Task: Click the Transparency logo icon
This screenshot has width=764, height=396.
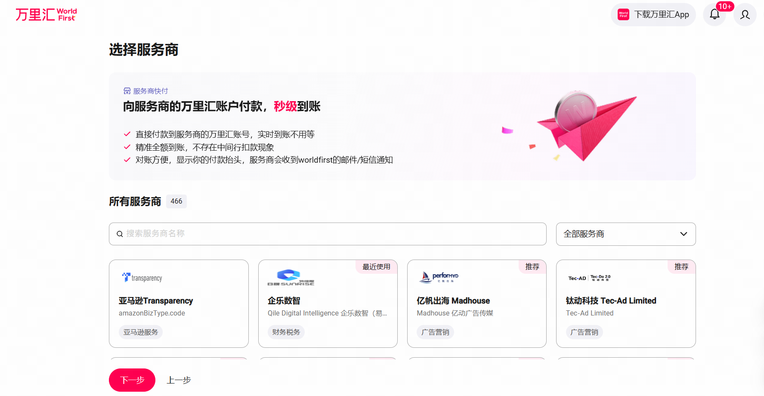Action: pos(142,278)
